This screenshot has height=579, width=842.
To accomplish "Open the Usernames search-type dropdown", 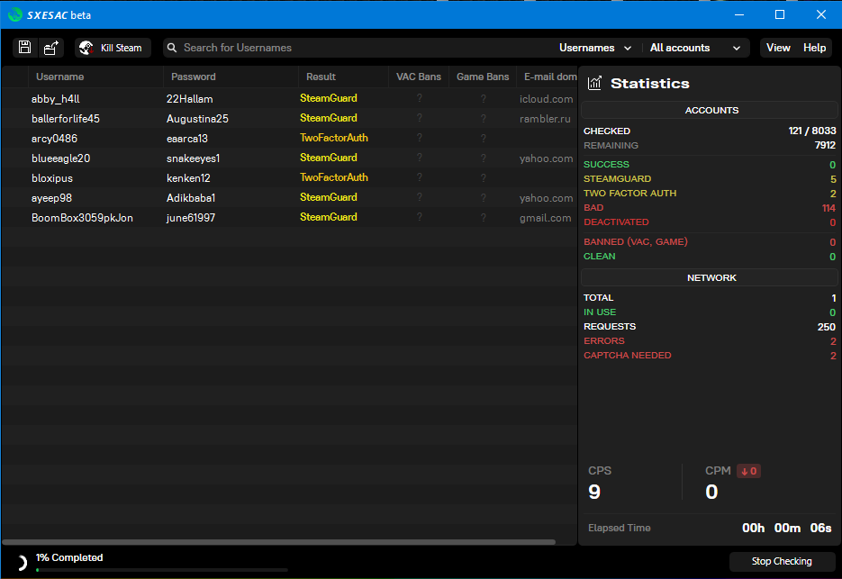I will click(595, 48).
